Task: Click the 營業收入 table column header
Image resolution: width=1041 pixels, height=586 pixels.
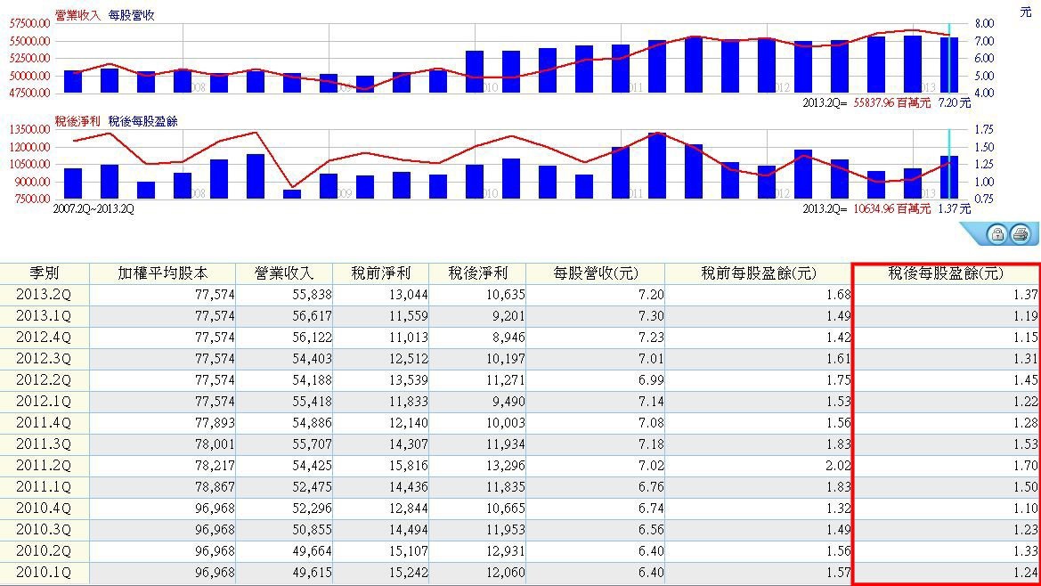Action: [x=284, y=273]
